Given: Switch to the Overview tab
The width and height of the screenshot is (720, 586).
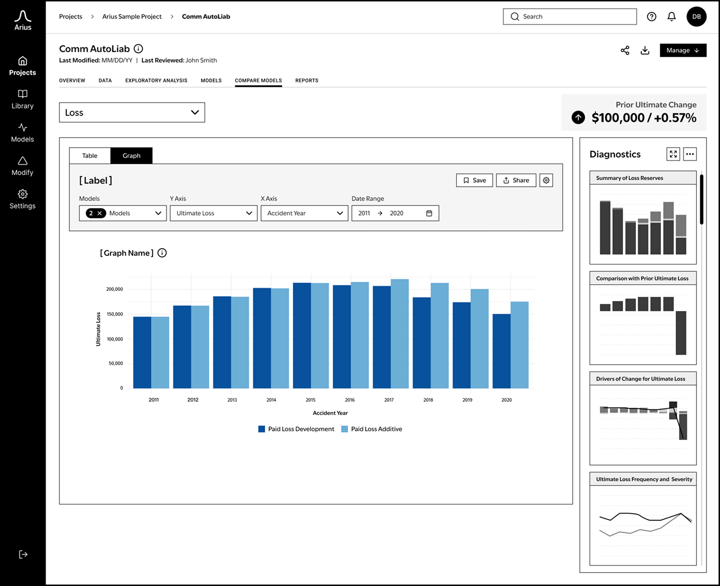Looking at the screenshot, I should pos(72,81).
